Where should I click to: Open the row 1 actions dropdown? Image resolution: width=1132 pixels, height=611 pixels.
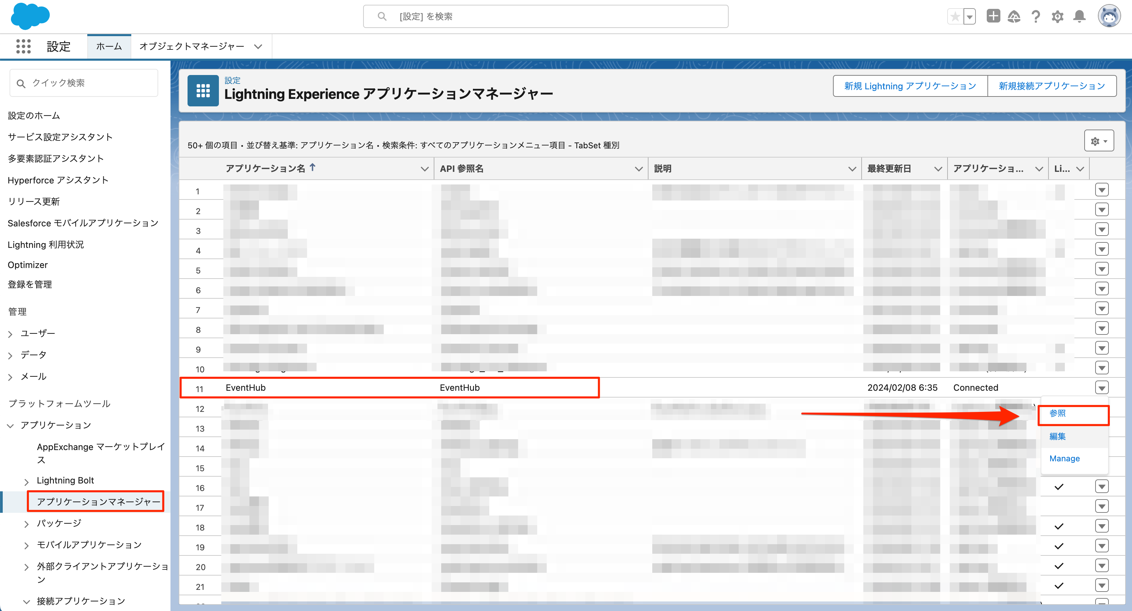(1101, 190)
